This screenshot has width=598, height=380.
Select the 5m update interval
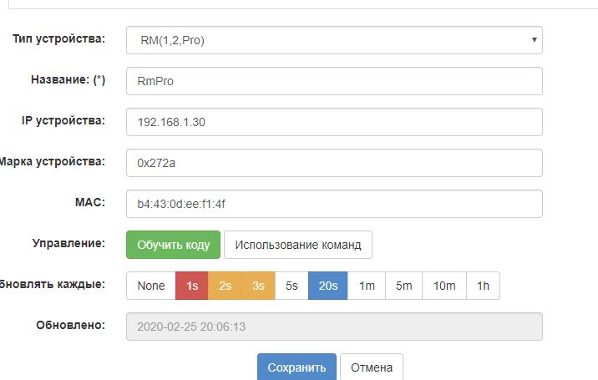[404, 286]
